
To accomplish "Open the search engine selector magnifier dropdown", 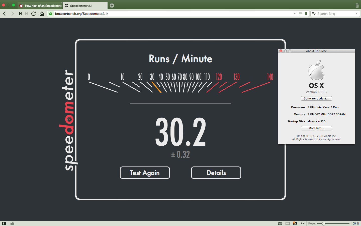I will pyautogui.click(x=314, y=14).
